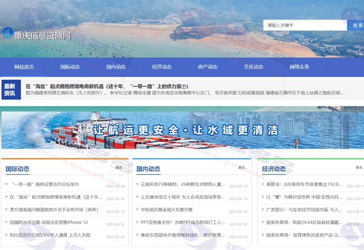Open 国家林草局：我国34.64亿亩森林 article
The width and height of the screenshot is (364, 250).
point(304,223)
